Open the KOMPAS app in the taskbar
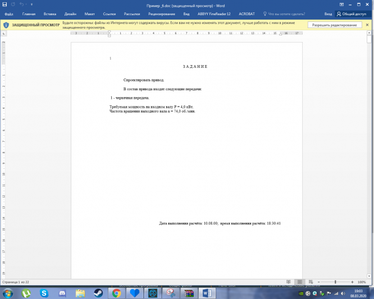 (x=153, y=293)
